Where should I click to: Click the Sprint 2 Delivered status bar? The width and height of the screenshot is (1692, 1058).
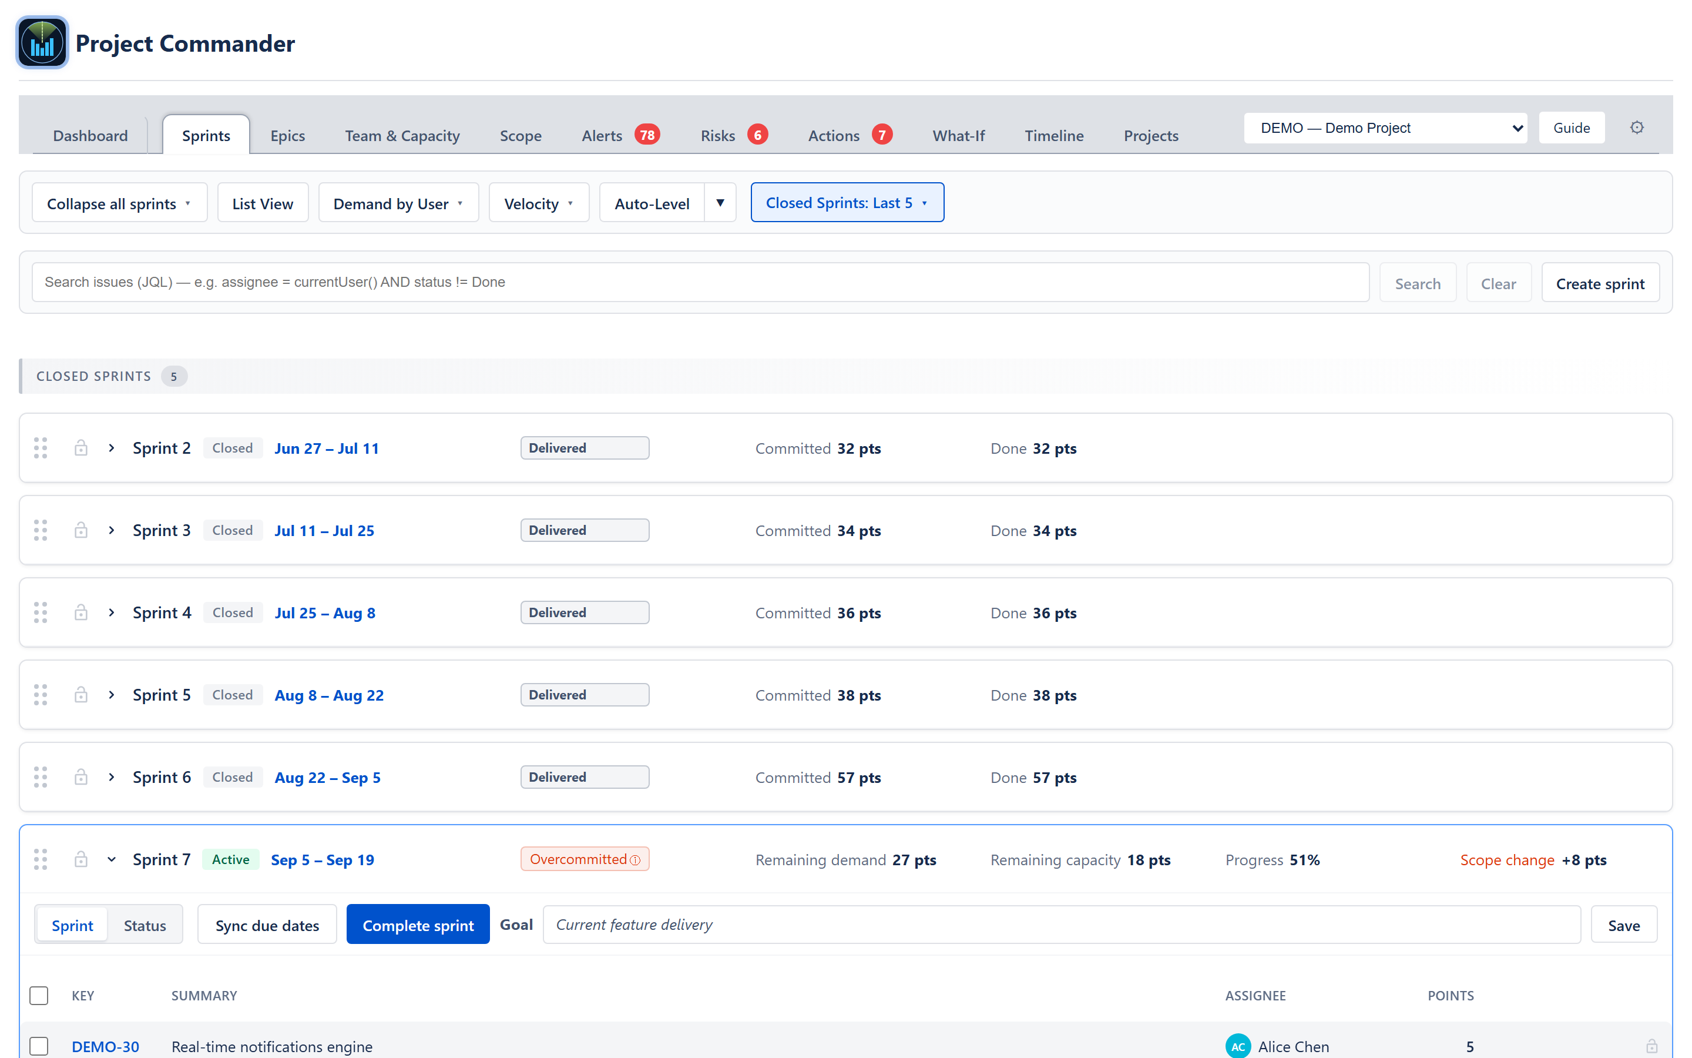tap(585, 448)
